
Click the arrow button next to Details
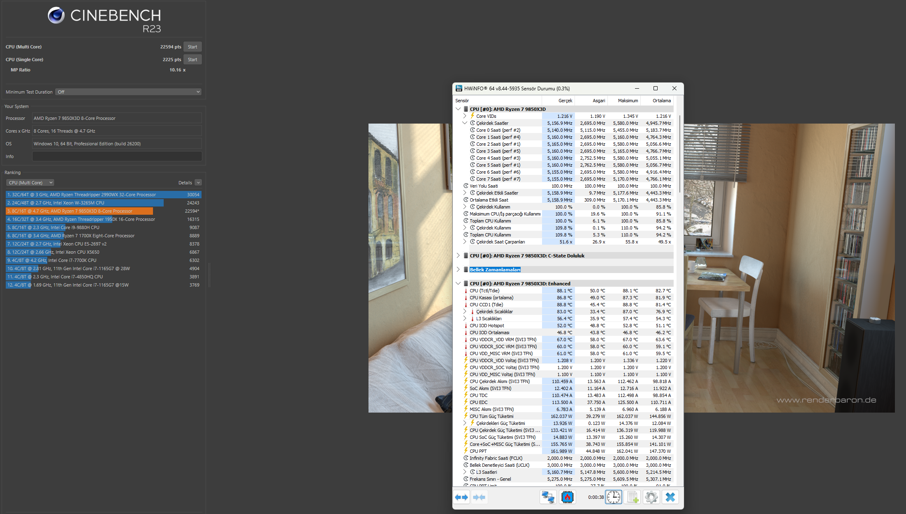click(x=198, y=183)
